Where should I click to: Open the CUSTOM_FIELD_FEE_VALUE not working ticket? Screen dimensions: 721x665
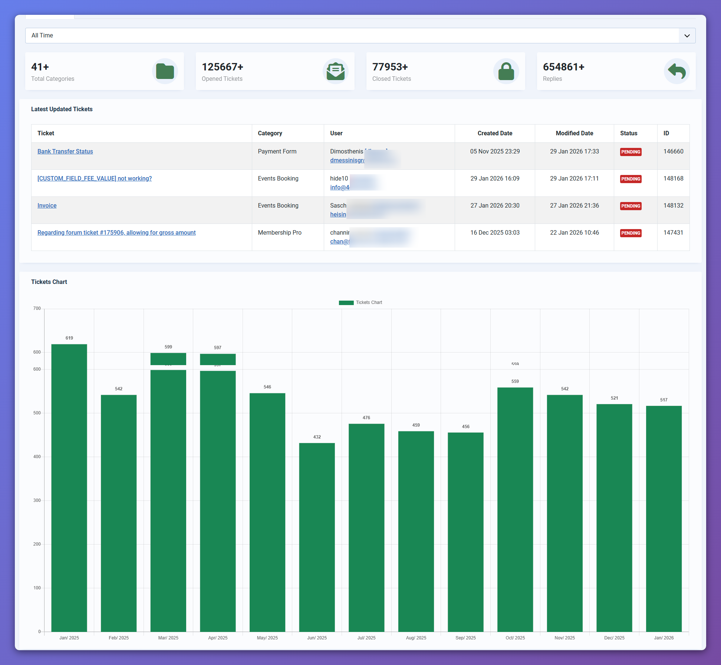pyautogui.click(x=94, y=178)
